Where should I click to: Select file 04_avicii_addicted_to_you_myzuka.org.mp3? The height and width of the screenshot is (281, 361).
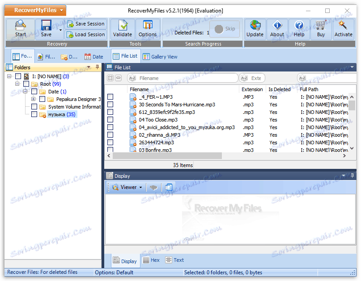pyautogui.click(x=187, y=127)
